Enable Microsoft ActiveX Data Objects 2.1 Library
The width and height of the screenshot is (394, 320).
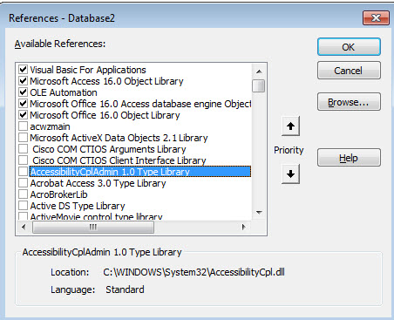(x=23, y=138)
